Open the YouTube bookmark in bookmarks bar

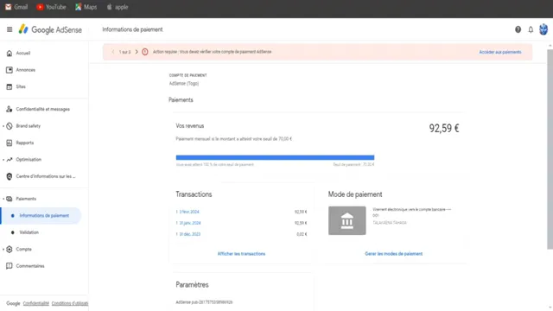(x=52, y=7)
